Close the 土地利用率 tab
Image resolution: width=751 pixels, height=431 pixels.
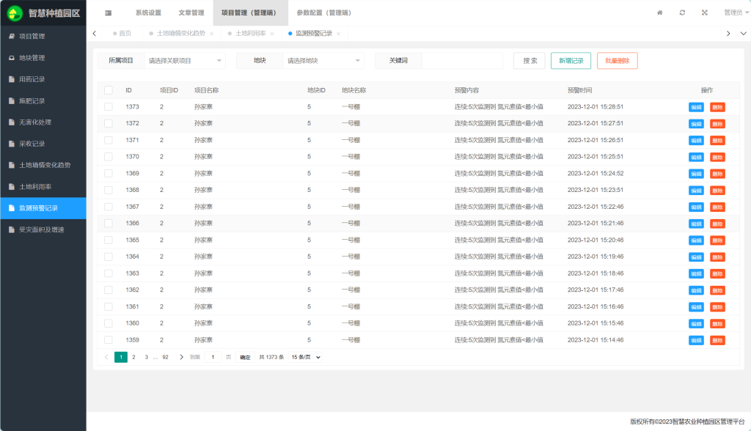tap(272, 34)
